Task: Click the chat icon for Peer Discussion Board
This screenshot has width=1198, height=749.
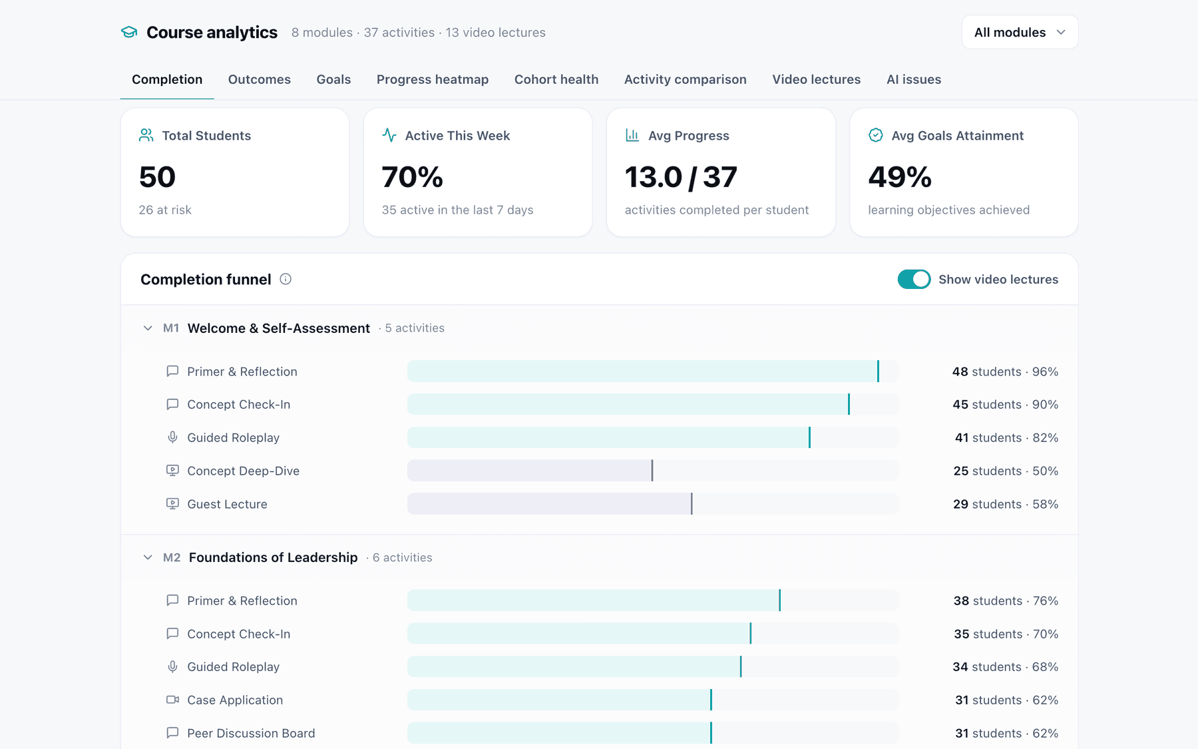Action: [172, 732]
